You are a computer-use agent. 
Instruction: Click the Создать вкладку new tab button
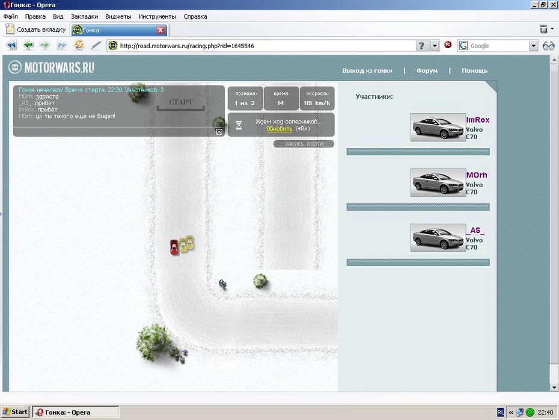[36, 29]
